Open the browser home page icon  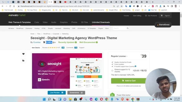[x=14, y=6]
